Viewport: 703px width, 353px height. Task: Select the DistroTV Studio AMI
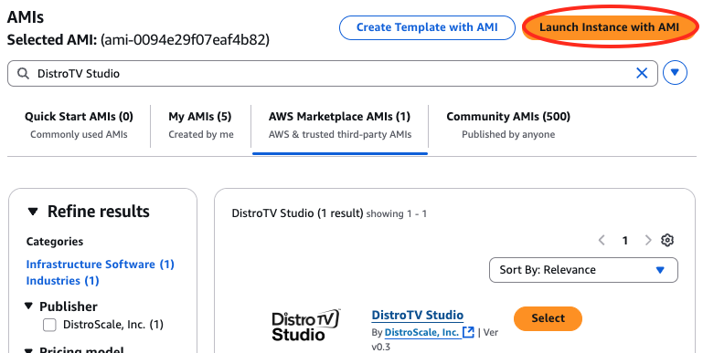(x=548, y=318)
